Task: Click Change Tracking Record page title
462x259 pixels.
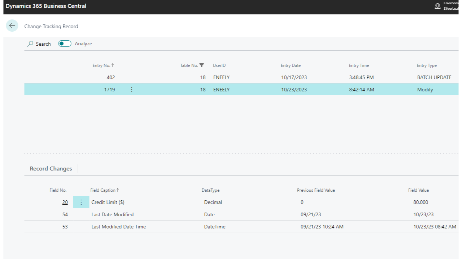Action: pyautogui.click(x=51, y=26)
